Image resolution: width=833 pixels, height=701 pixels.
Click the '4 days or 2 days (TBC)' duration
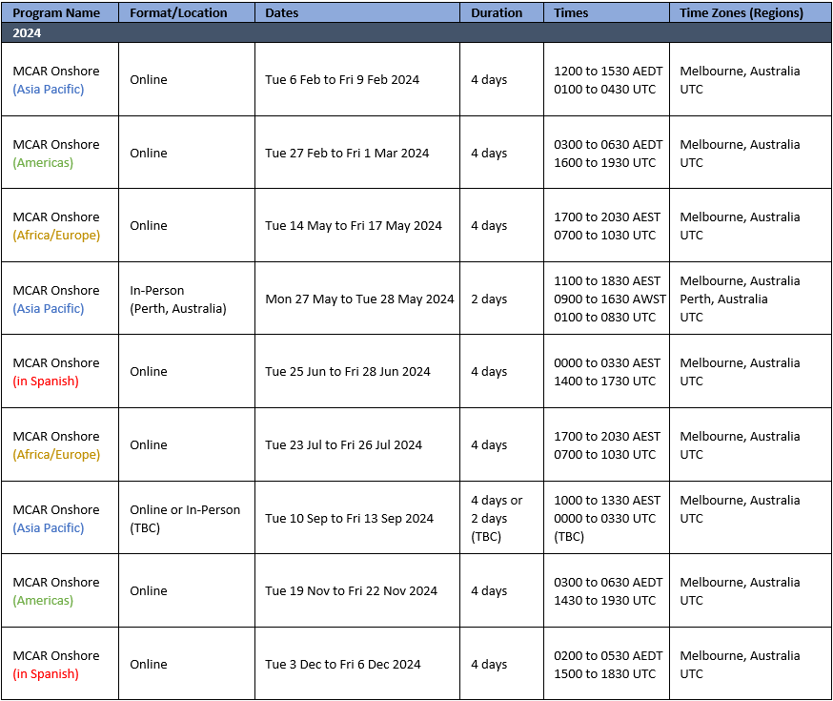pos(497,518)
